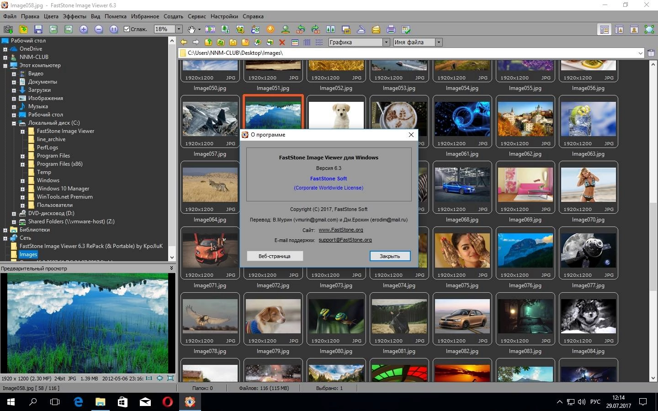Open the 18% zoom dropdown
This screenshot has height=411, width=658.
click(x=179, y=29)
